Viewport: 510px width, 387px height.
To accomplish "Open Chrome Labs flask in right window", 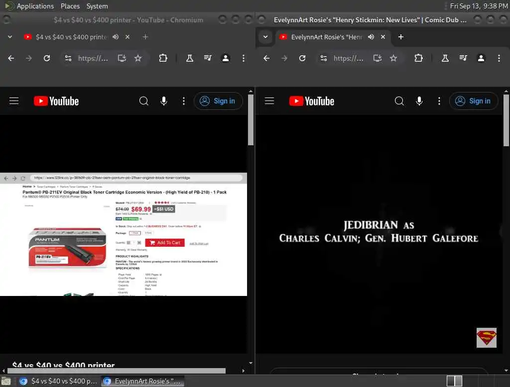I will 445,58.
